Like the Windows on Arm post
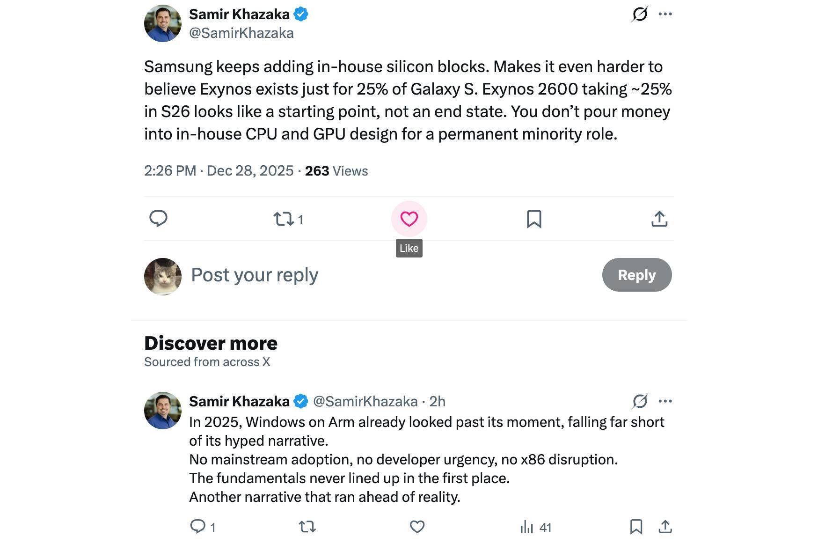The height and width of the screenshot is (544, 818). 417,527
